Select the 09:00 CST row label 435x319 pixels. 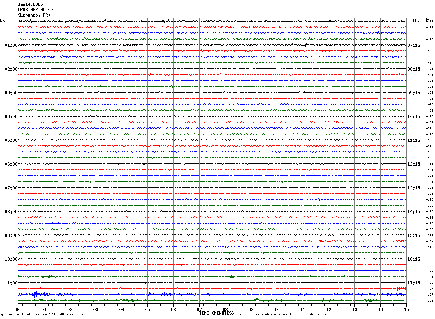pyautogui.click(x=11, y=235)
